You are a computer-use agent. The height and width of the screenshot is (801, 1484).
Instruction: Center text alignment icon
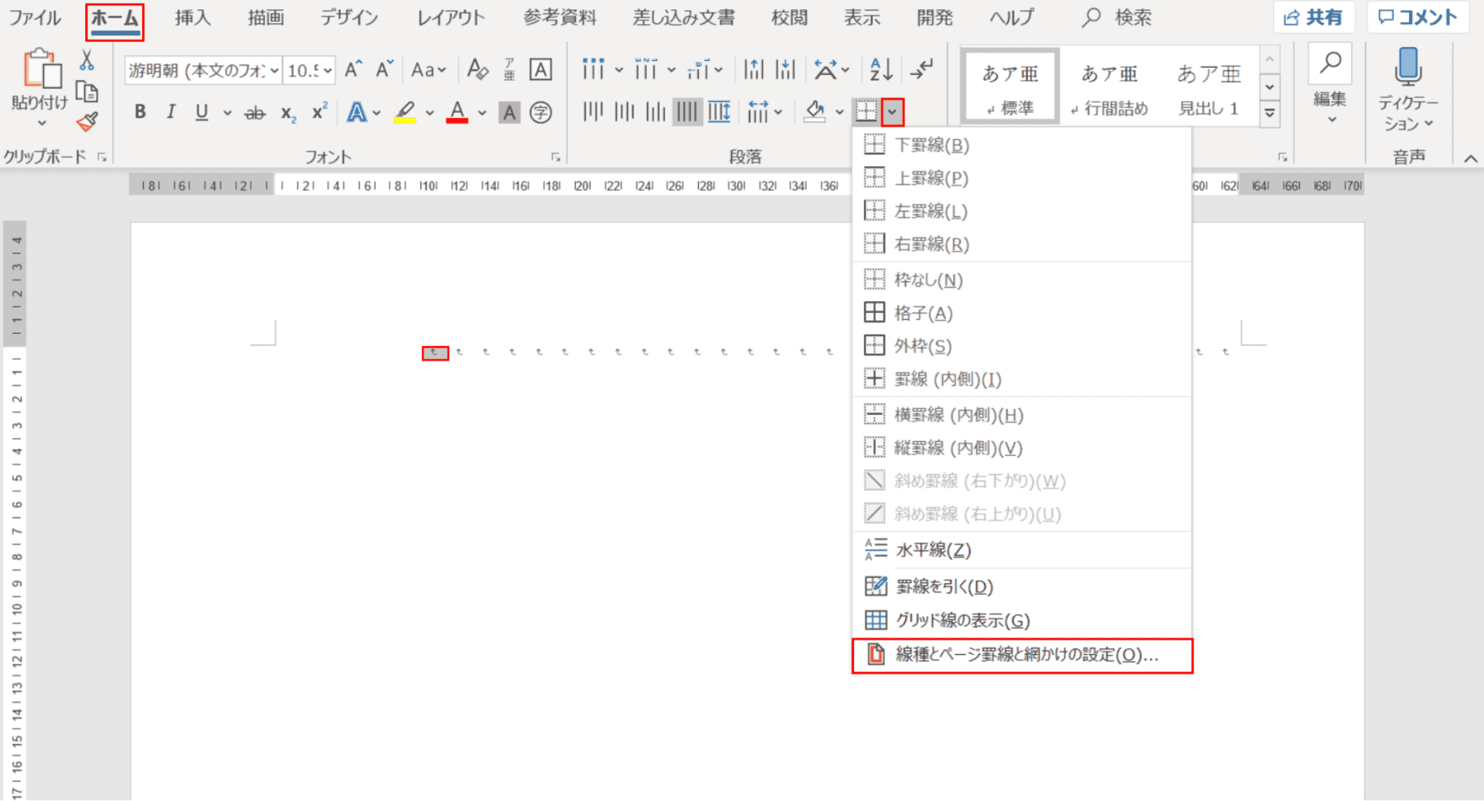tap(625, 113)
